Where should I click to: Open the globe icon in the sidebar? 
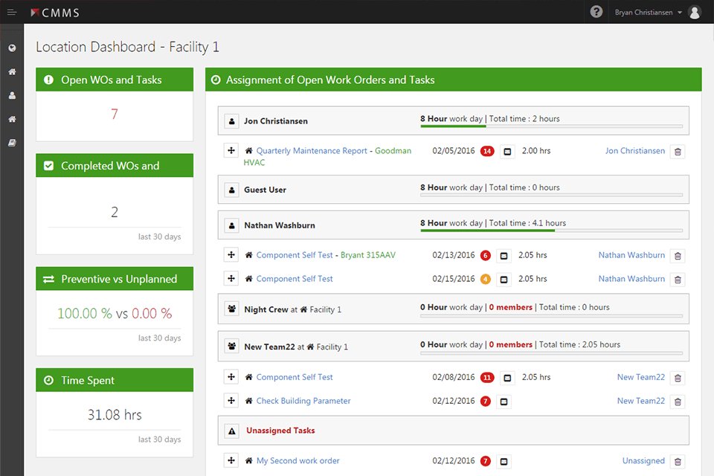(x=13, y=48)
